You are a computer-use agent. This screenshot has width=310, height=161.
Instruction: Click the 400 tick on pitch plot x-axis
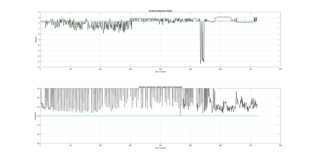pos(160,145)
